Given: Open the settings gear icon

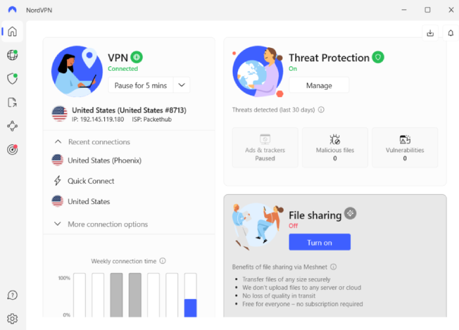Looking at the screenshot, I should click(12, 319).
